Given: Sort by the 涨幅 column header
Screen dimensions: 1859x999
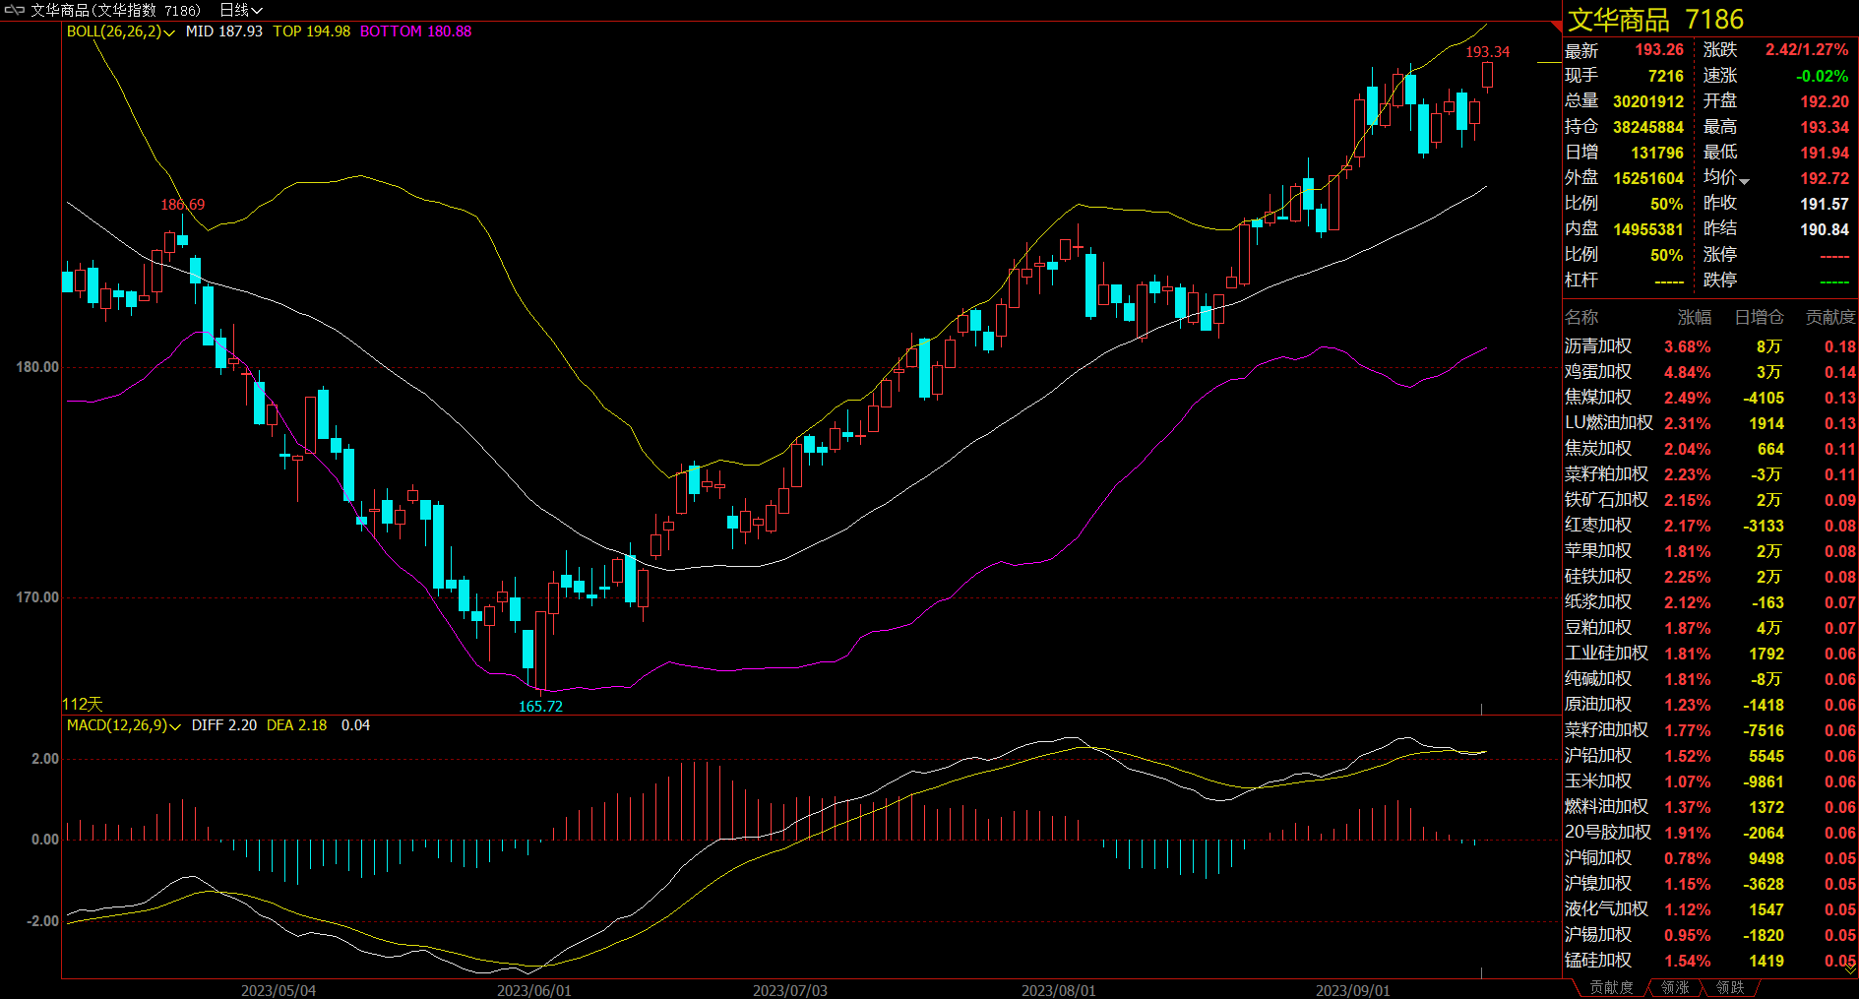Looking at the screenshot, I should (x=1695, y=317).
